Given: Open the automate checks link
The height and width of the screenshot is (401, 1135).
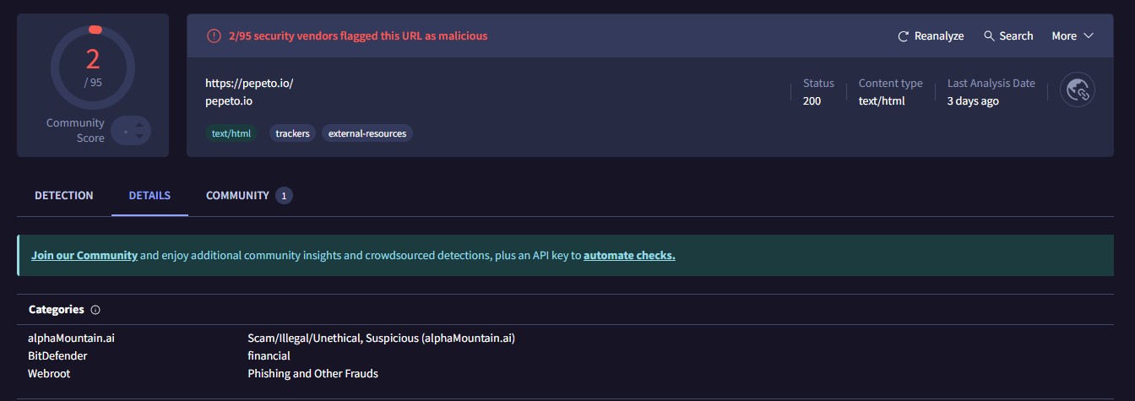Looking at the screenshot, I should (629, 256).
